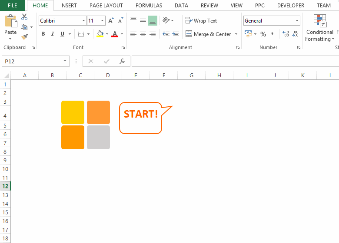Apply borders with the borders icon
The image size is (339, 243).
(81, 34)
